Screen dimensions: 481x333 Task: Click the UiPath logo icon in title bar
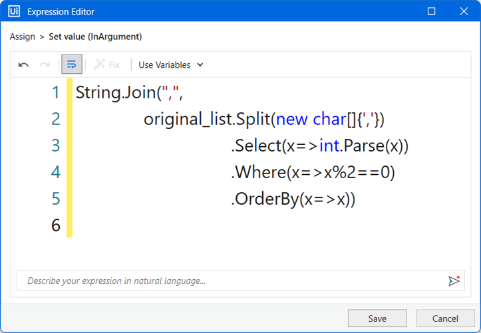14,11
